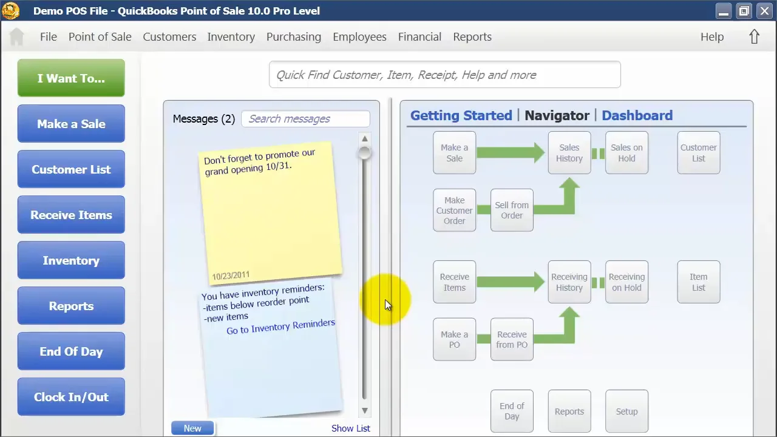Open the Sales on Hold tile
Viewport: 777px width, 437px height.
coord(626,153)
